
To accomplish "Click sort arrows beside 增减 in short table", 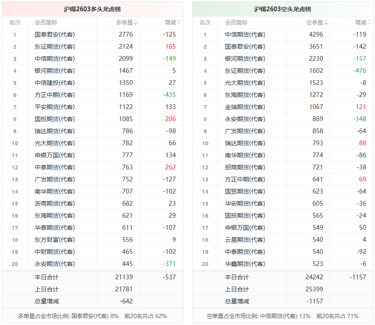I will point(369,23).
